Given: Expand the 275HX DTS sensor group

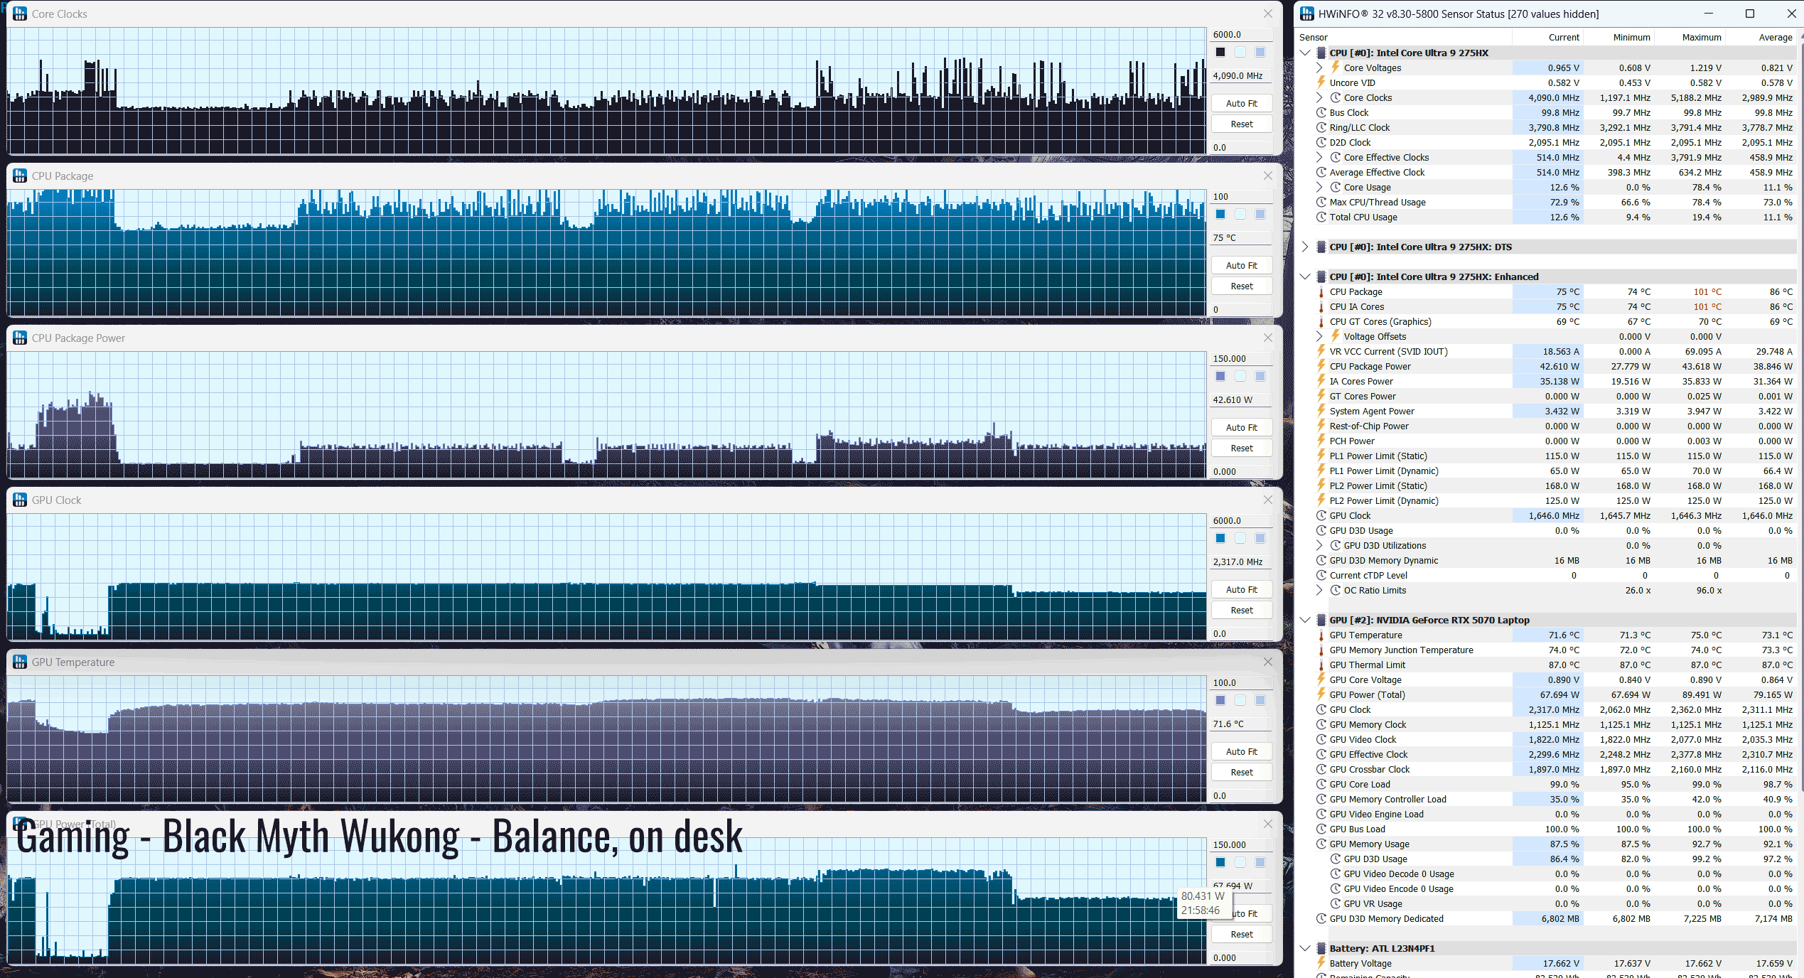Looking at the screenshot, I should (x=1305, y=247).
